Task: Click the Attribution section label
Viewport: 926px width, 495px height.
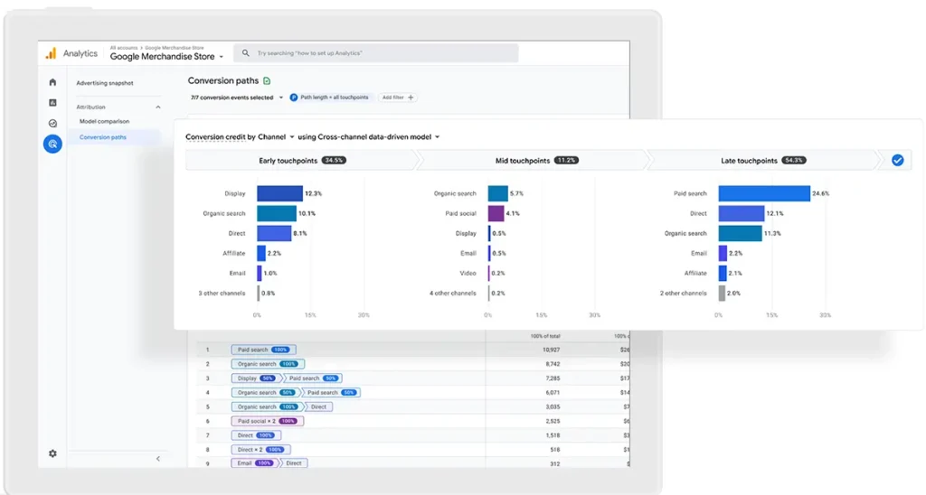Action: coord(91,107)
